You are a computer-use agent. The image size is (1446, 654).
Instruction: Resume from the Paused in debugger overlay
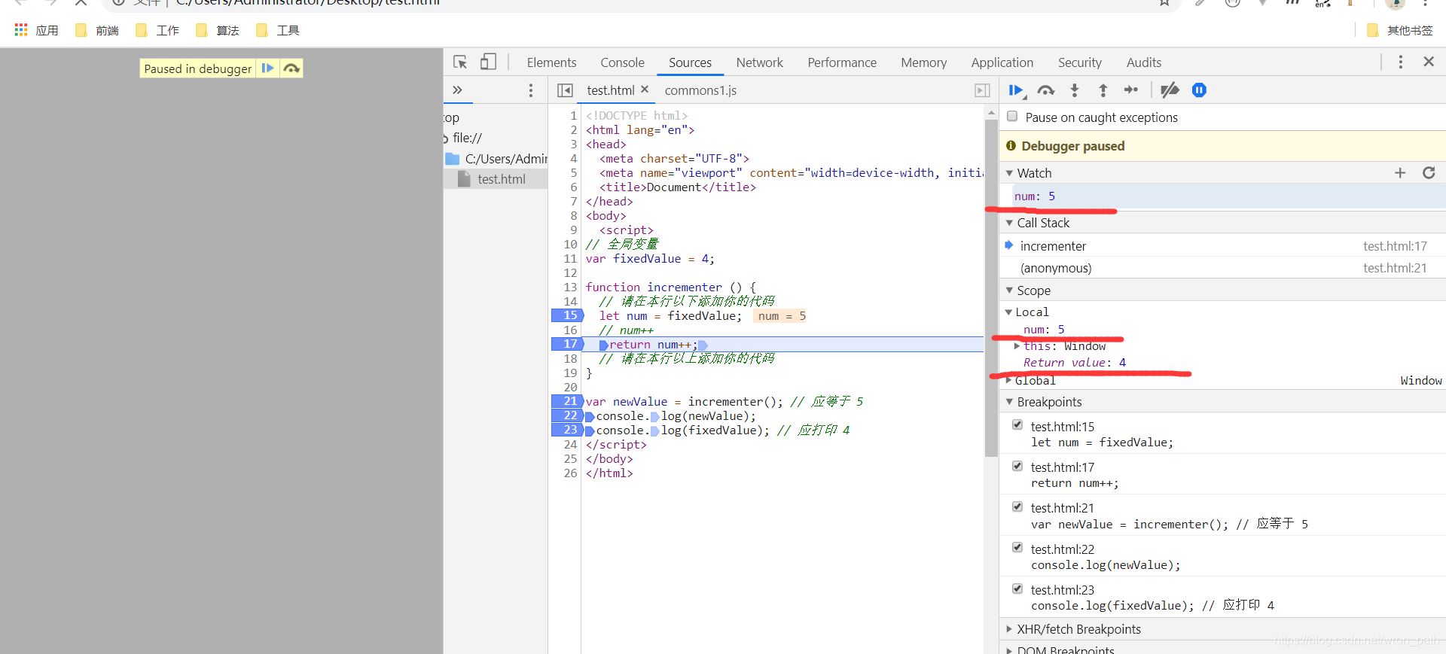267,68
